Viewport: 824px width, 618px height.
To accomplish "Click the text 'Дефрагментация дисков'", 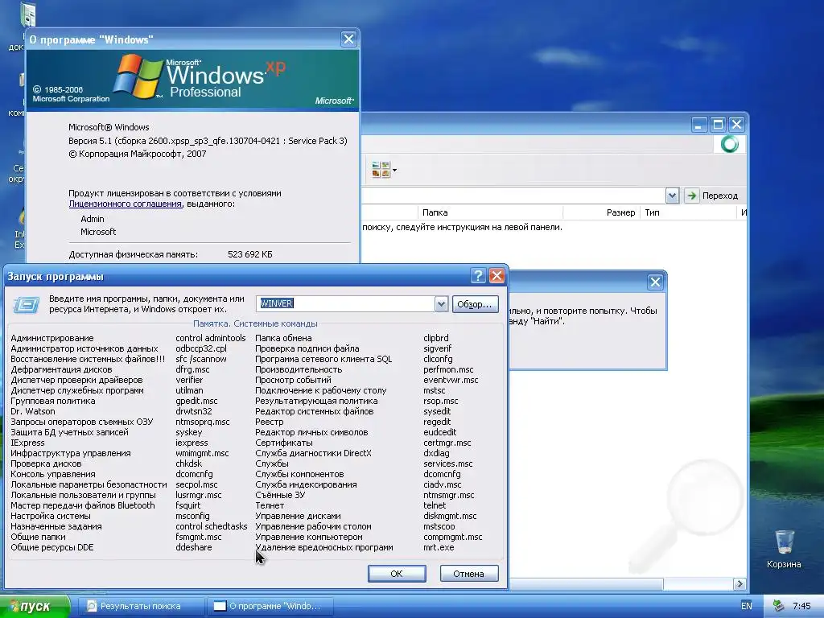I will point(61,369).
